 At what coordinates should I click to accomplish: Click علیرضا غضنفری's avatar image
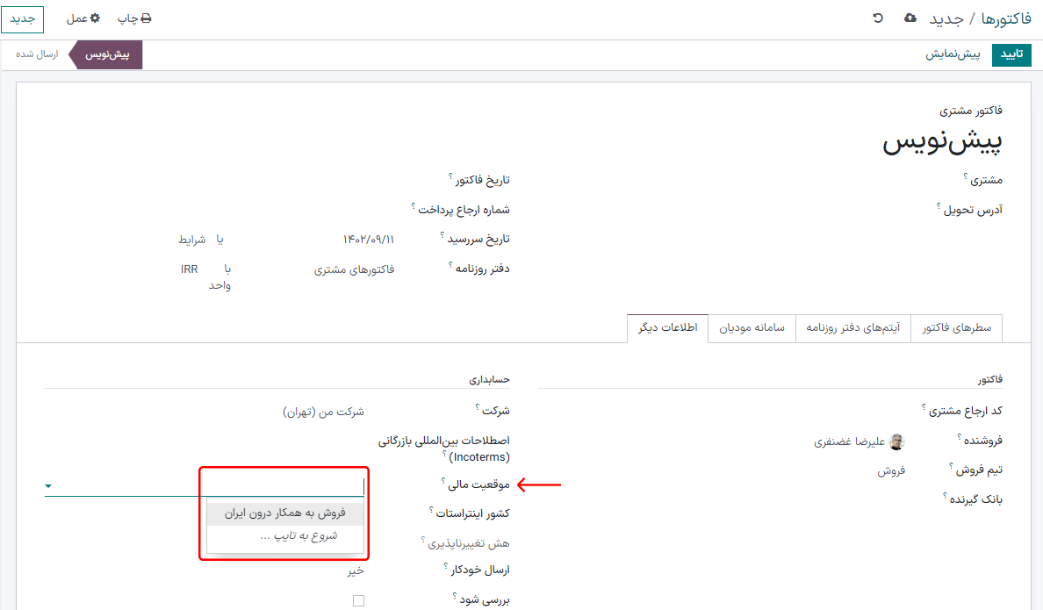click(x=896, y=441)
